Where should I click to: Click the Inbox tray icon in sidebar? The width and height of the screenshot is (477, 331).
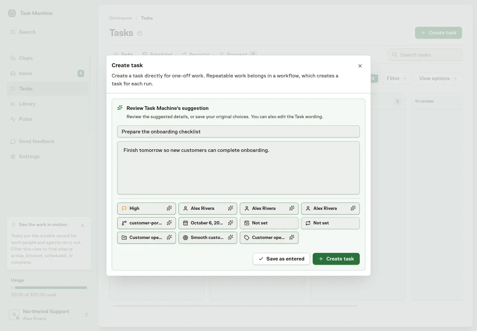13,73
